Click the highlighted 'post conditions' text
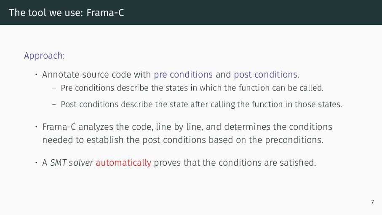 (266, 75)
